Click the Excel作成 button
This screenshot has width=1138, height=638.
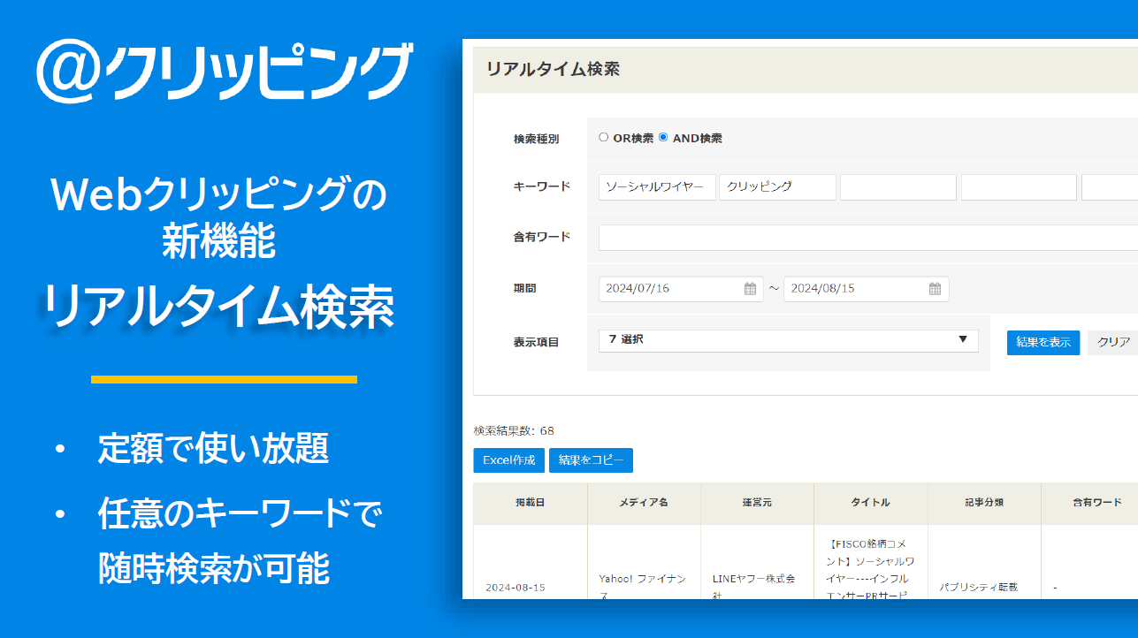click(508, 460)
